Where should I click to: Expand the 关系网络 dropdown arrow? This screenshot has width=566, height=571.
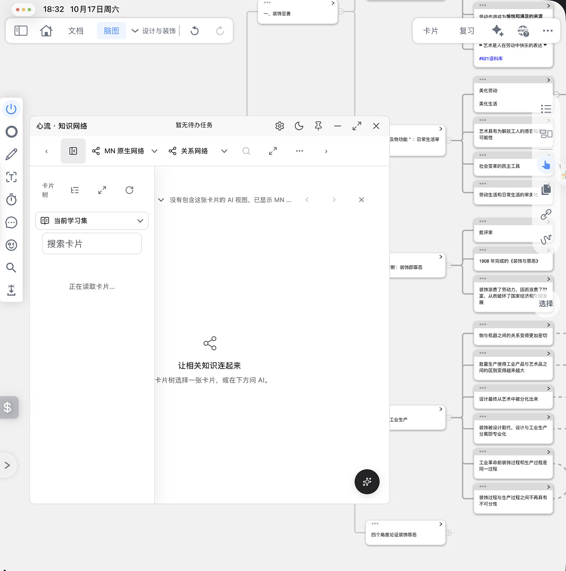224,151
